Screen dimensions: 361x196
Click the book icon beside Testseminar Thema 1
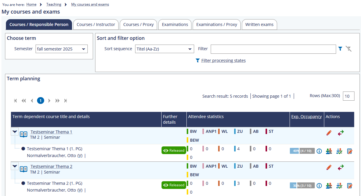[x=23, y=135]
